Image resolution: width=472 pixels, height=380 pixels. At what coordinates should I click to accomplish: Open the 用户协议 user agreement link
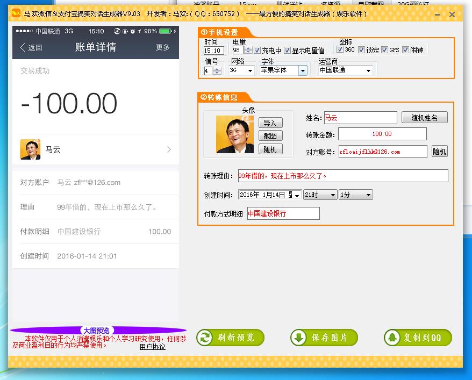click(153, 347)
